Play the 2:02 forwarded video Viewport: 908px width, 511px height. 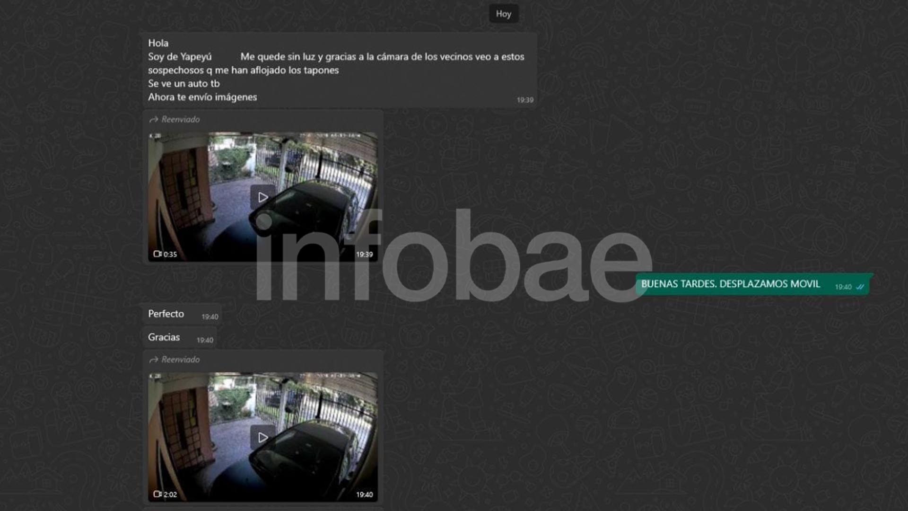pyautogui.click(x=262, y=438)
